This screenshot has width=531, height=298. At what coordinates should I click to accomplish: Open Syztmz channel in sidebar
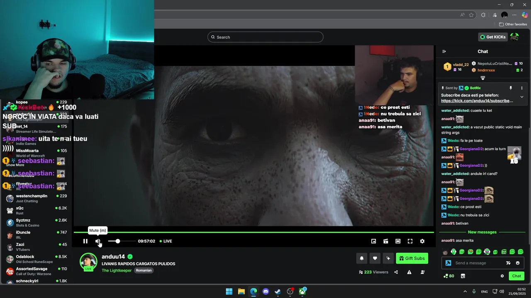[37, 223]
